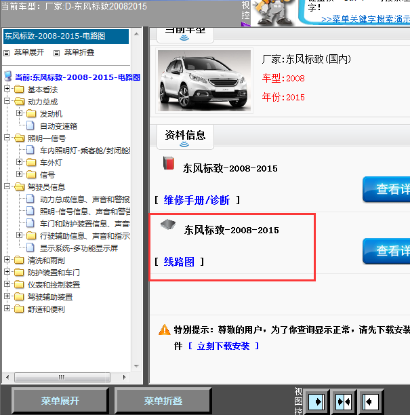This screenshot has width=410, height=415.
Task: Click the 车外灯 folder icon
Action: 31,162
